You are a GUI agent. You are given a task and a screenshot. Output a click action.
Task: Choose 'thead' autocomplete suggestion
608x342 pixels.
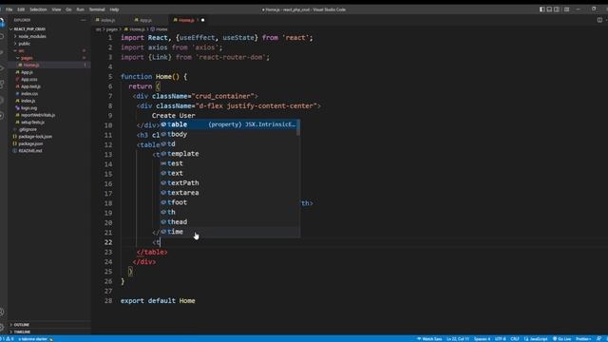[x=228, y=221]
